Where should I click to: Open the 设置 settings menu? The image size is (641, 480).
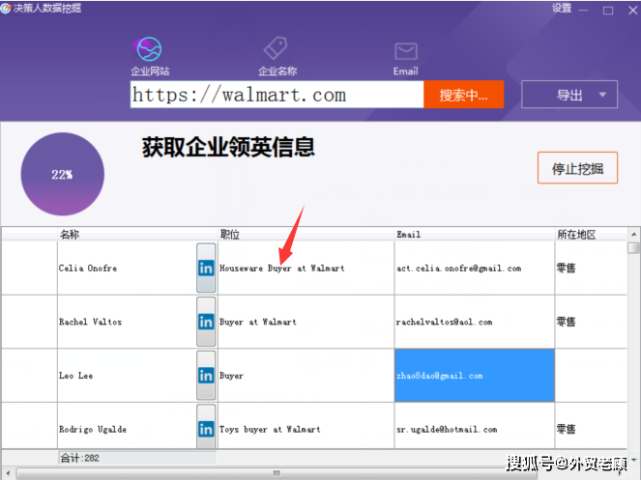pos(562,8)
